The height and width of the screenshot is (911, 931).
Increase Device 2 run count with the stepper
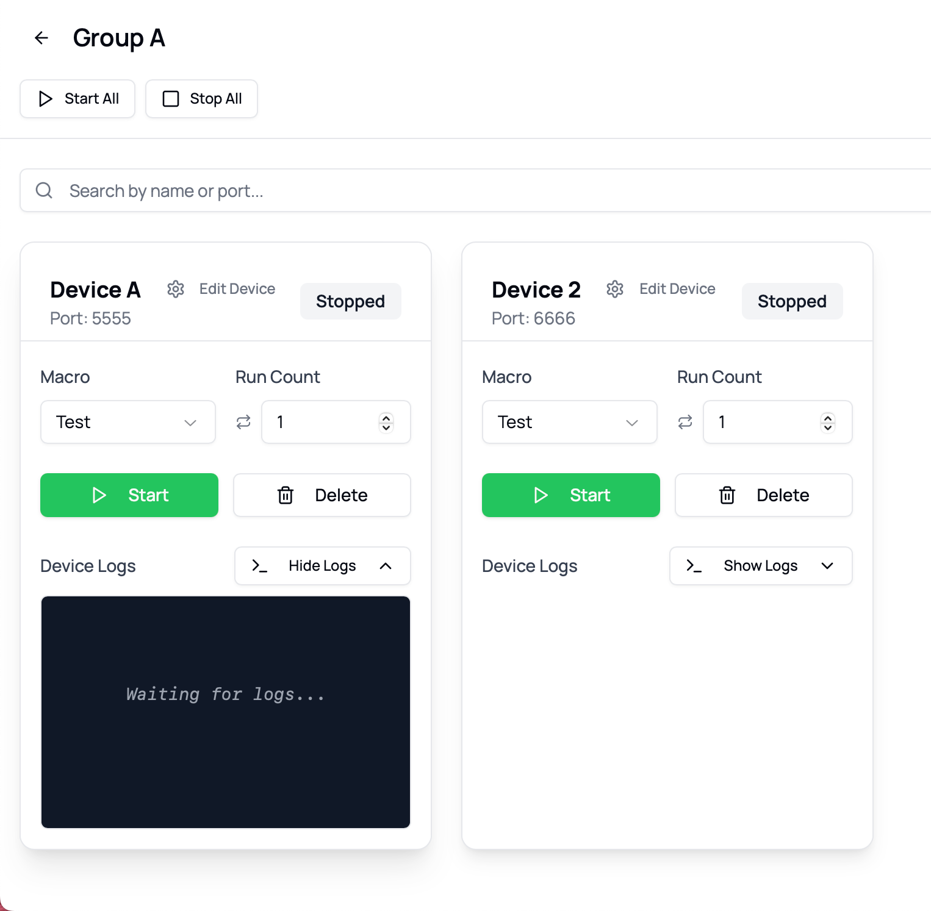point(827,418)
